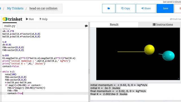Click the trinket title 'head on car collision'
Viewport: 181px width, 102px height.
(43, 8)
